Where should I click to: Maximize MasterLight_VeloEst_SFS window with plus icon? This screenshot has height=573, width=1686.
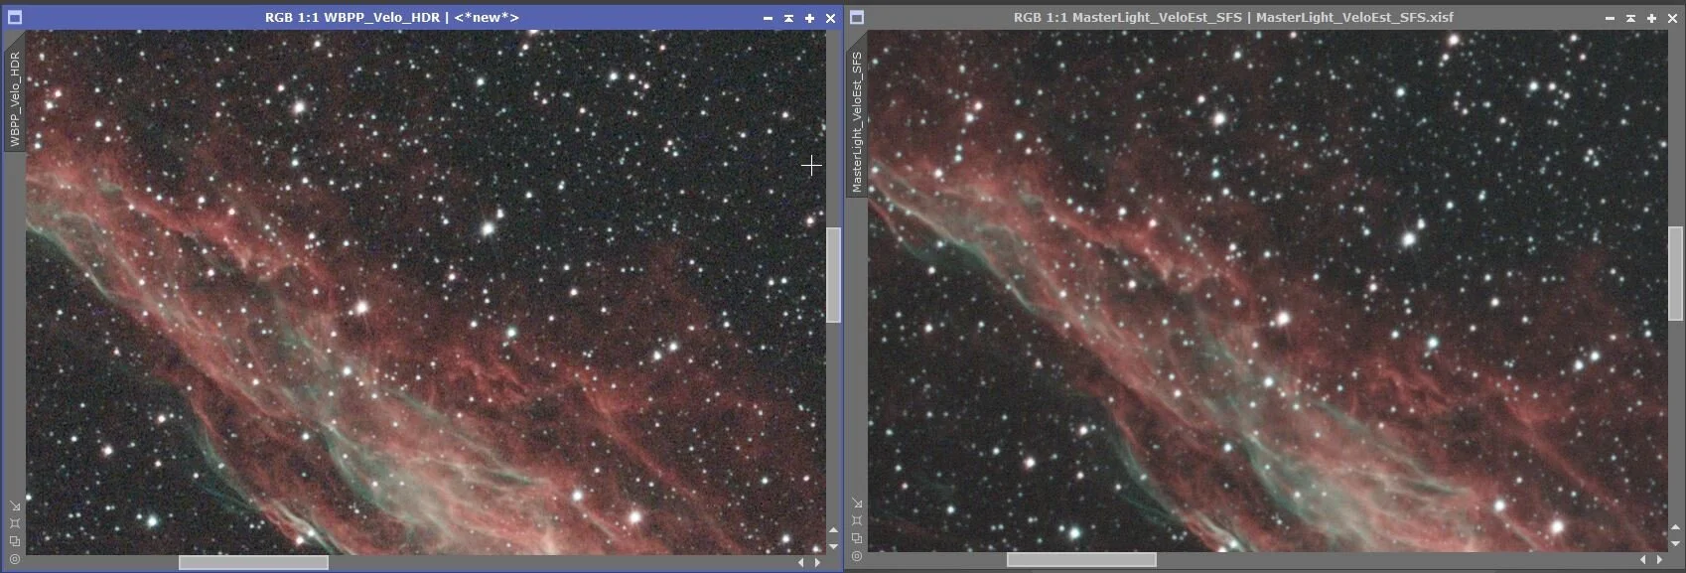point(1651,18)
